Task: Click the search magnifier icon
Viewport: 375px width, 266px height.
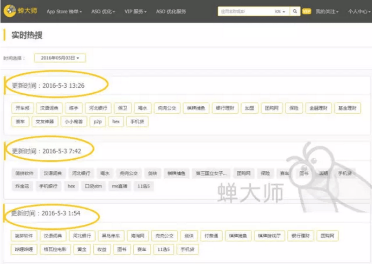Action: coord(295,12)
